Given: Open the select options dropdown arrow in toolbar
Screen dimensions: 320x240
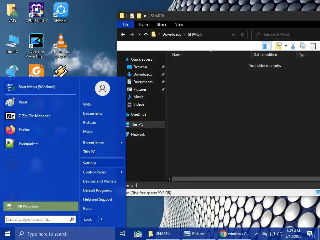Looking at the screenshot, I should point(286,46).
